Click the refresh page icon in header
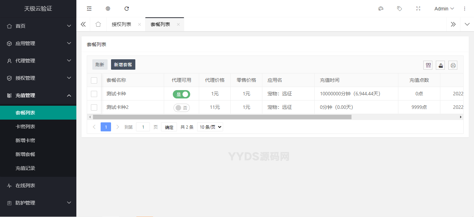The image size is (474, 217). click(127, 9)
